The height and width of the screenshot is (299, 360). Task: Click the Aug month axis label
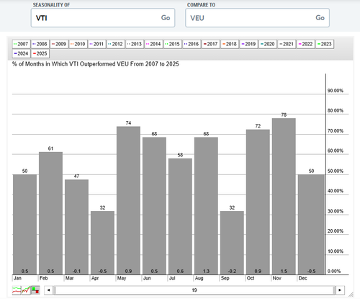199,278
